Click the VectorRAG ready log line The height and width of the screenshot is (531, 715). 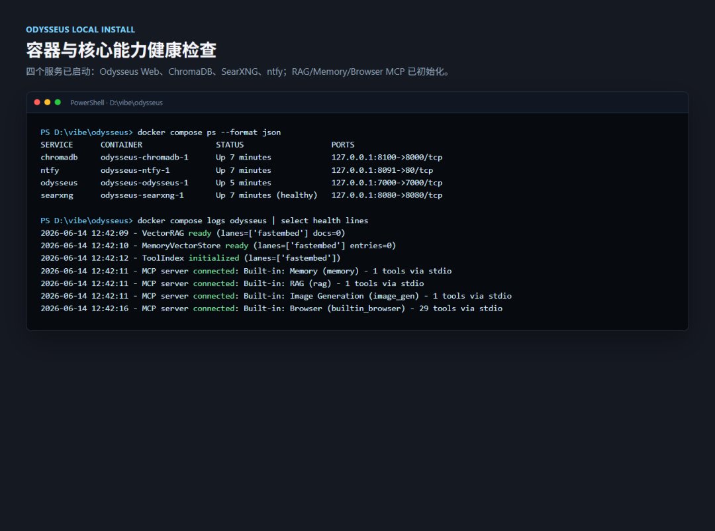193,233
